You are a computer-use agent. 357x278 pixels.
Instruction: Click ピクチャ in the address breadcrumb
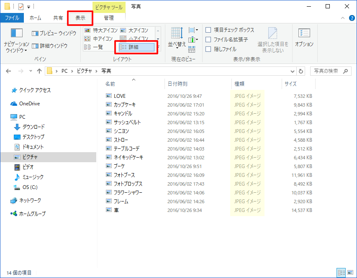click(x=84, y=71)
